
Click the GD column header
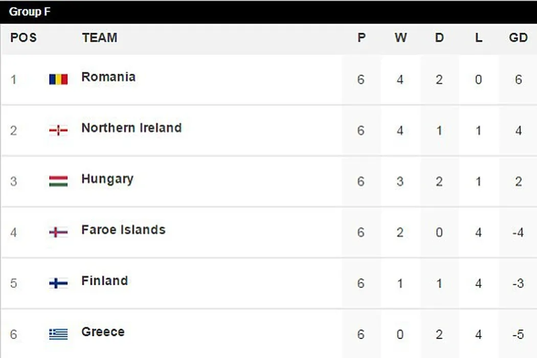[518, 38]
